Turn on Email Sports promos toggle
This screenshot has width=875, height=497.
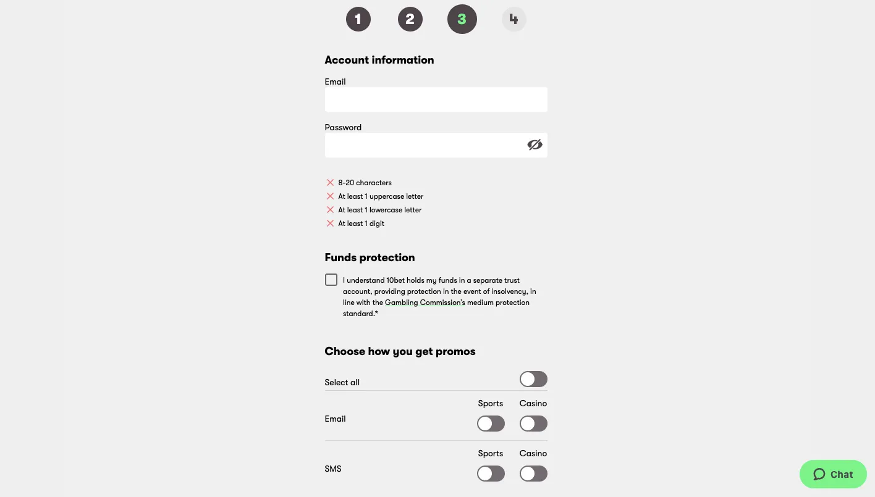point(491,424)
